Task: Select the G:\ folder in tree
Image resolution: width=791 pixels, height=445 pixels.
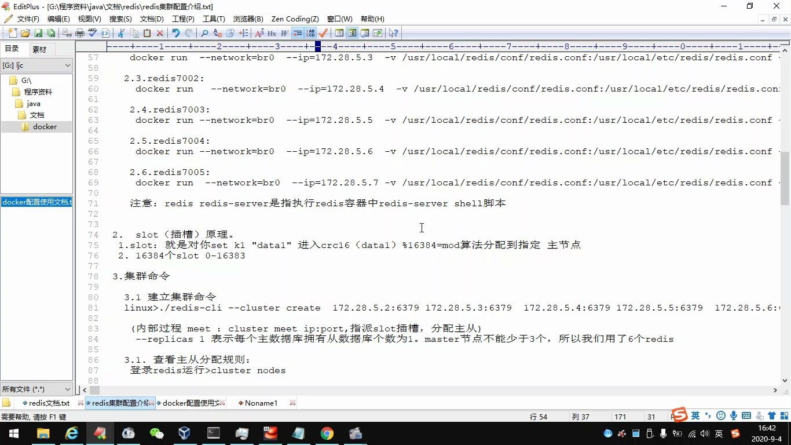Action: pyautogui.click(x=21, y=81)
